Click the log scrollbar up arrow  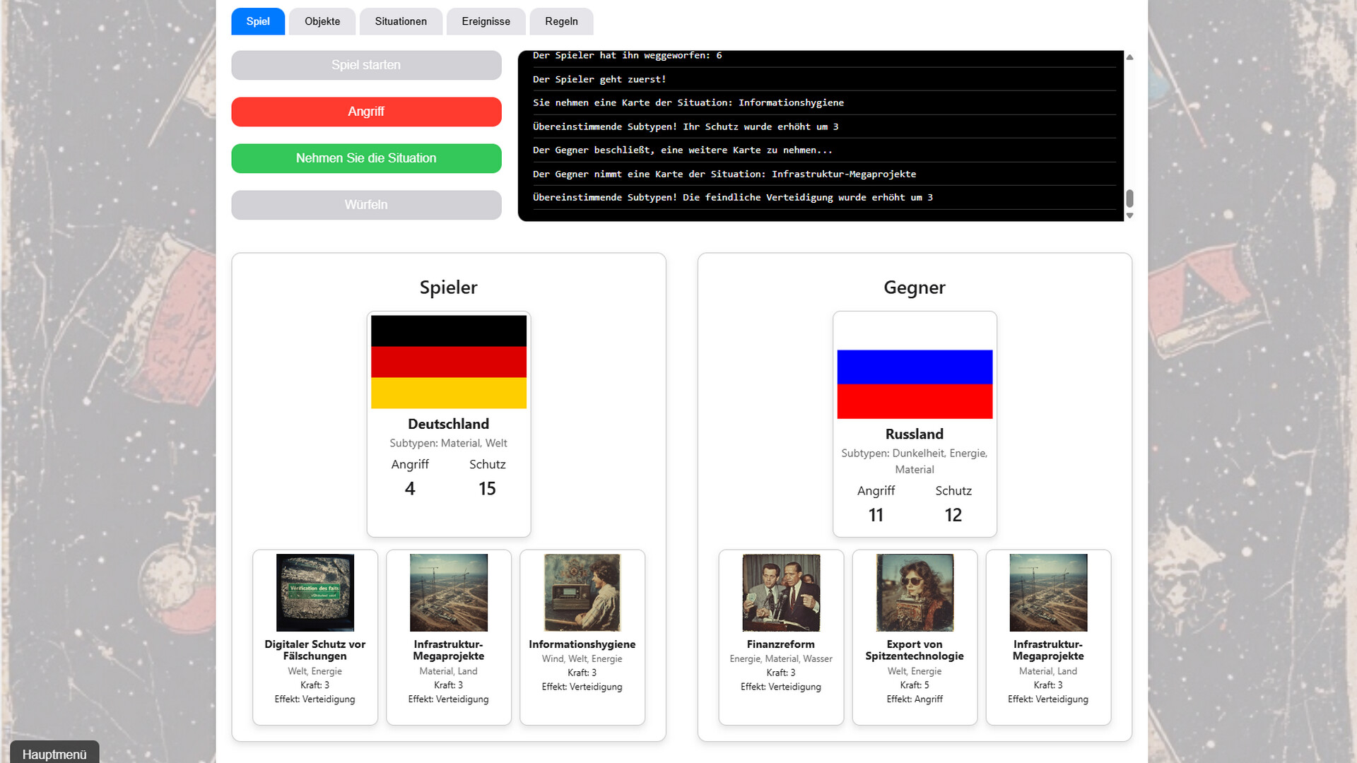click(x=1129, y=57)
